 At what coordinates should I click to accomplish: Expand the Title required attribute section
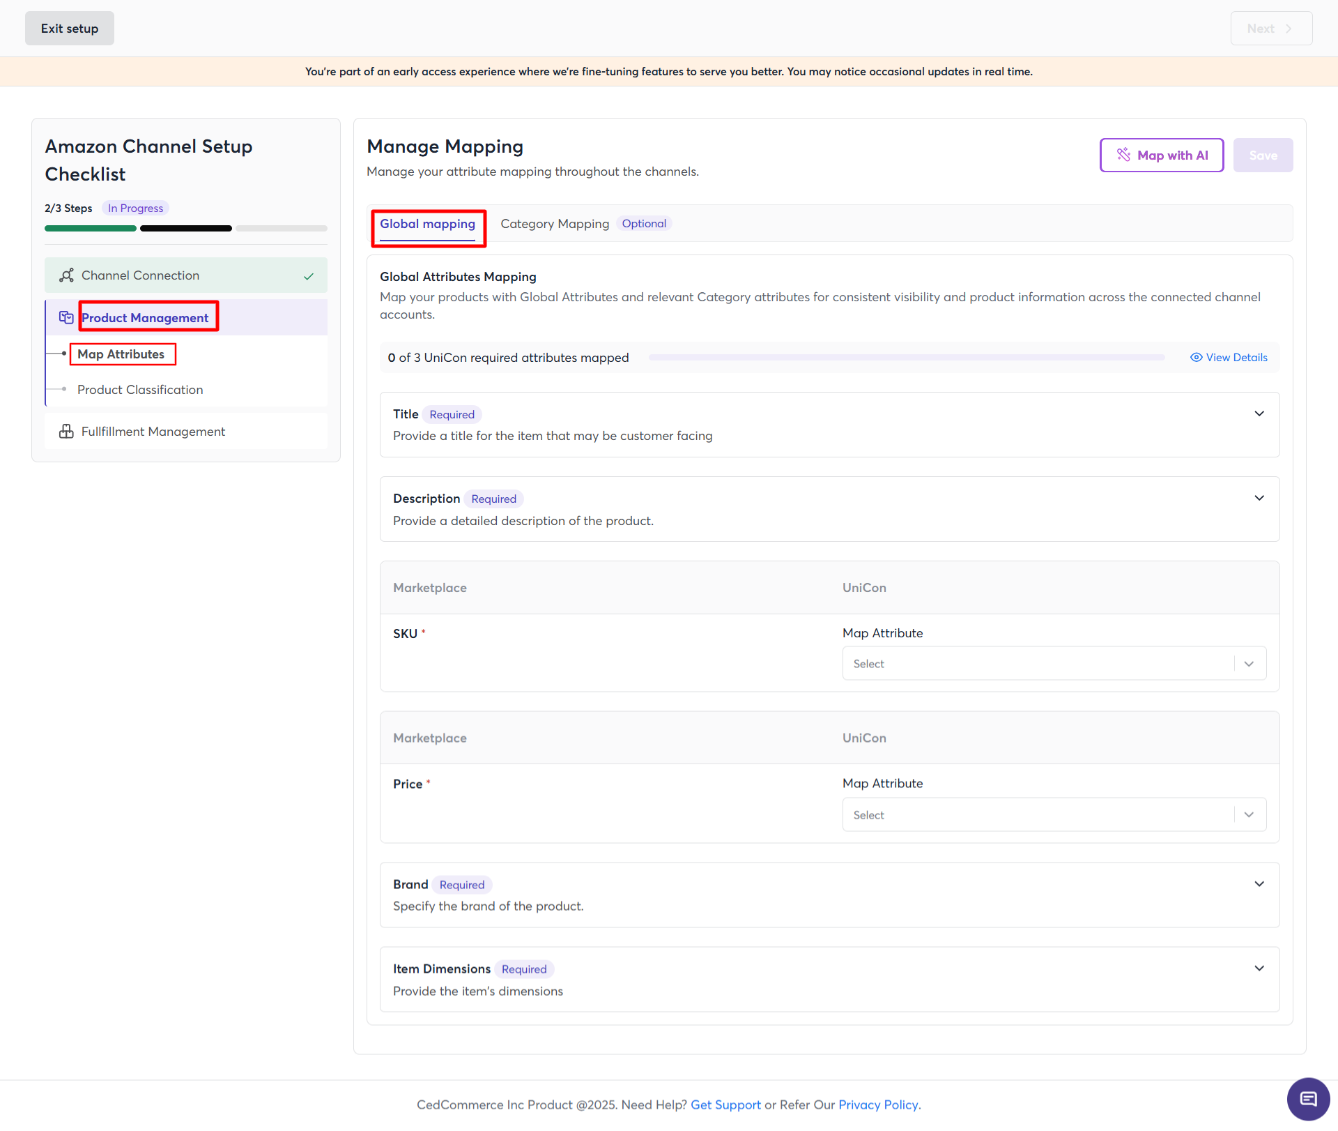point(1259,413)
